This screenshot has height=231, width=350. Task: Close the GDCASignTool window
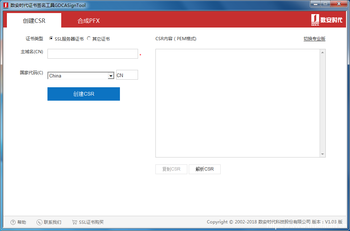(339, 4)
